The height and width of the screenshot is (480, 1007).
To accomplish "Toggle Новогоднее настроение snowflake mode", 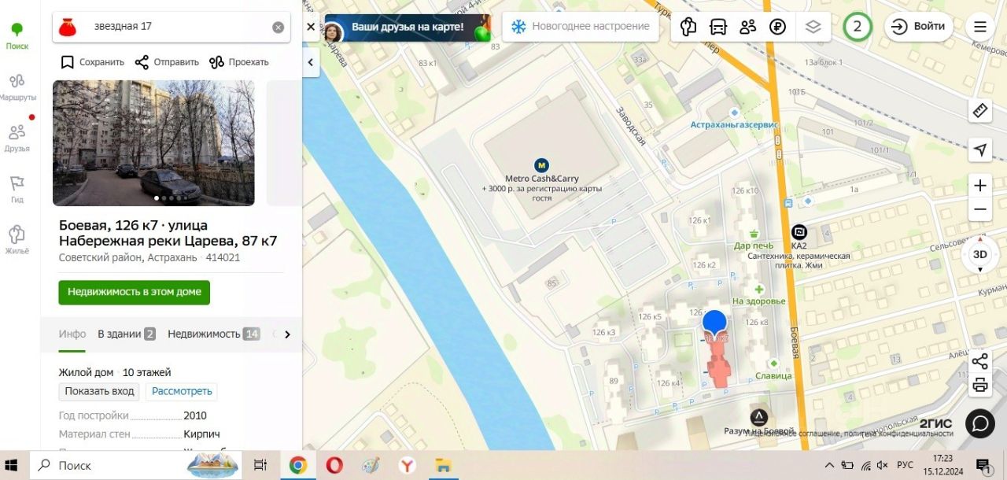I will point(581,27).
